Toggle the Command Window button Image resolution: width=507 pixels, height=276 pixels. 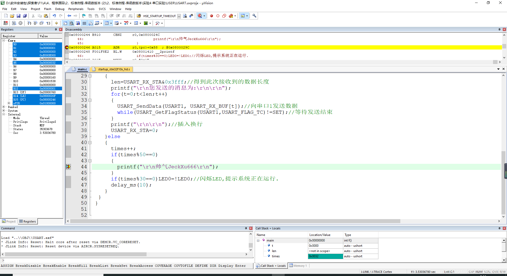point(65,23)
